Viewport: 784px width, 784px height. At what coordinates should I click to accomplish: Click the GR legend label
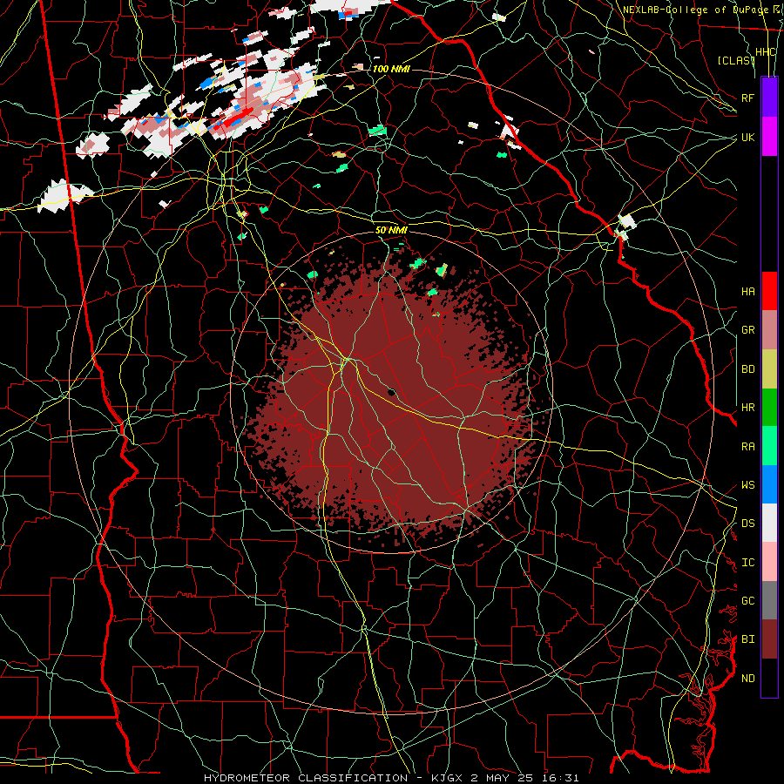tap(747, 330)
